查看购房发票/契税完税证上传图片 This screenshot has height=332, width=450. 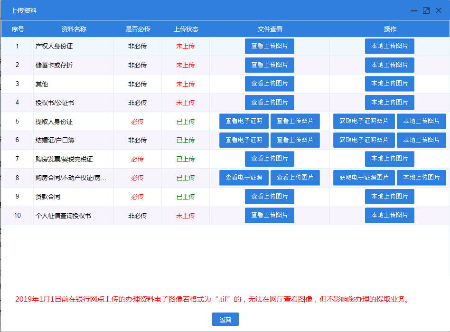(269, 159)
